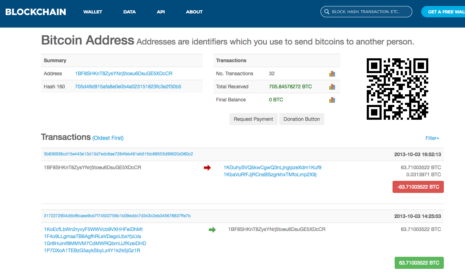Viewport: 465px width, 272px height.
Task: Open chart icon for Final Balance
Action: tap(332, 100)
